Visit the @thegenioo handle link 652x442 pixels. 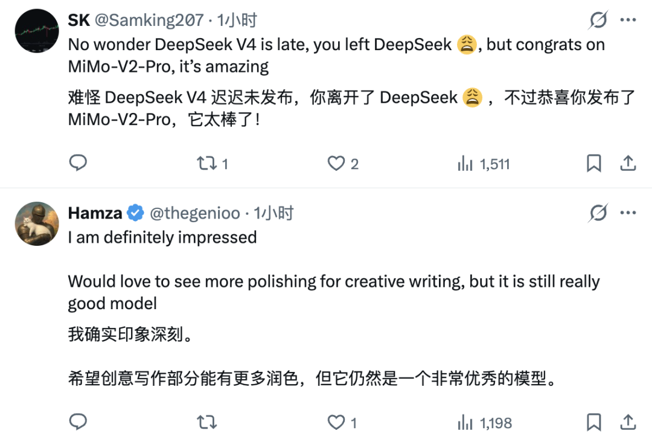click(194, 213)
